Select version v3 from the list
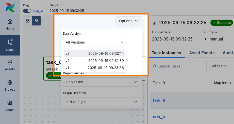 tap(94, 53)
